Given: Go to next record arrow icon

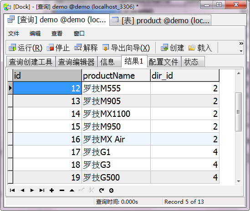Looking at the screenshot, I should (32, 190).
